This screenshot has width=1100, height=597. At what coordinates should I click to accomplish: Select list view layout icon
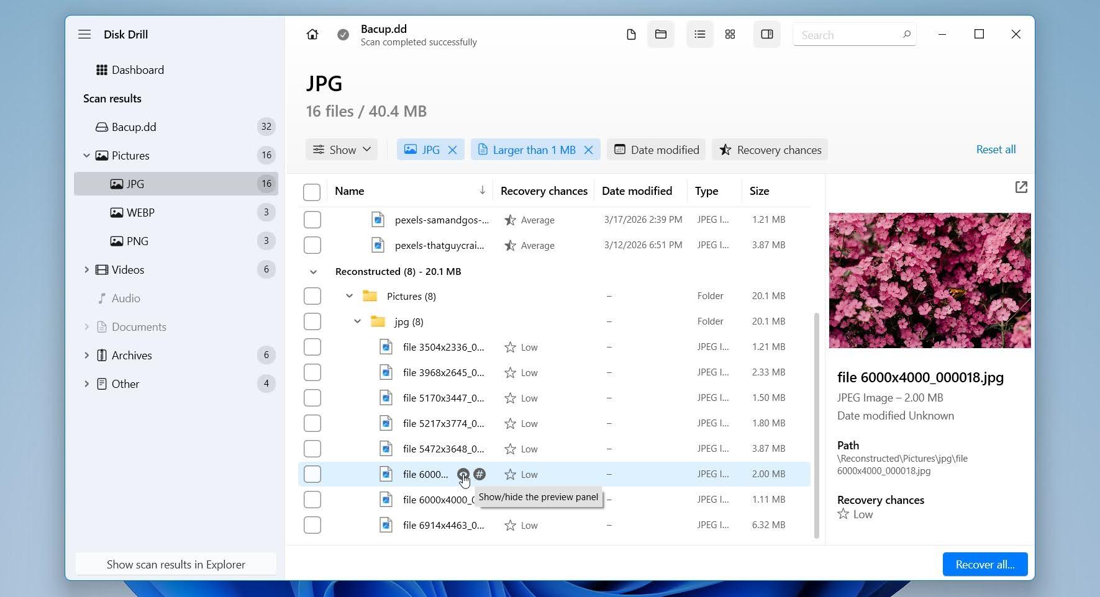tap(700, 34)
